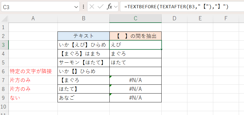Select row 8 header
Screen dimensions: 244x115
(4, 89)
